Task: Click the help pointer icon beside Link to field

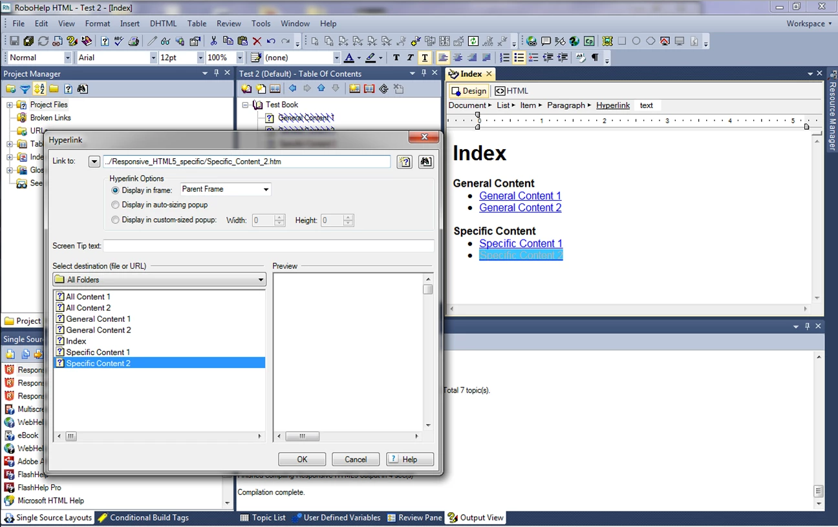Action: pyautogui.click(x=405, y=161)
